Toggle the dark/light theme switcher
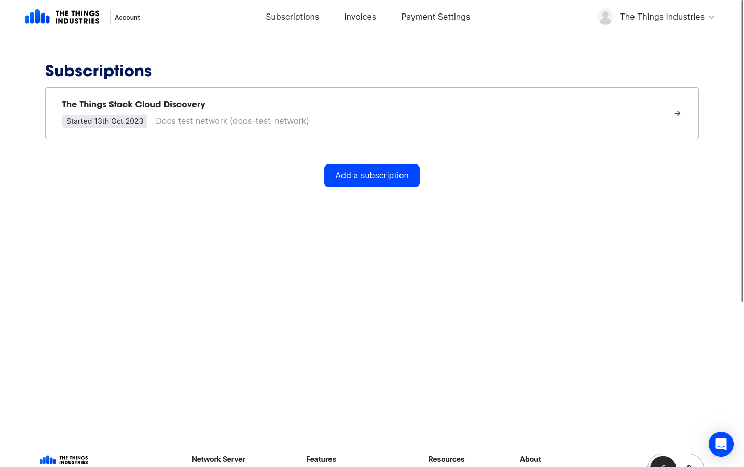 click(676, 464)
